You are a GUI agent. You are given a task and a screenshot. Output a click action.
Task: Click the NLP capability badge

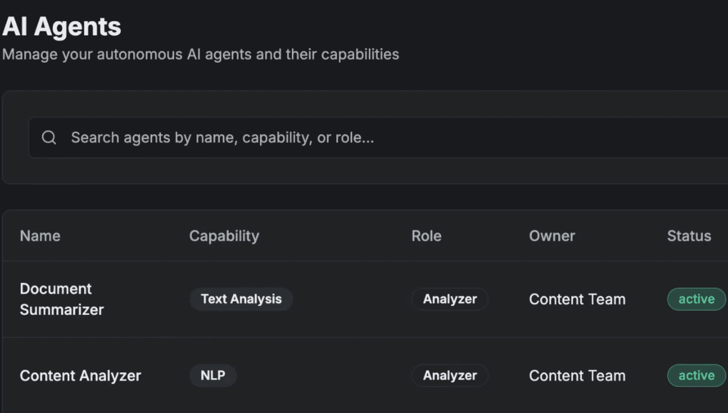(x=213, y=376)
